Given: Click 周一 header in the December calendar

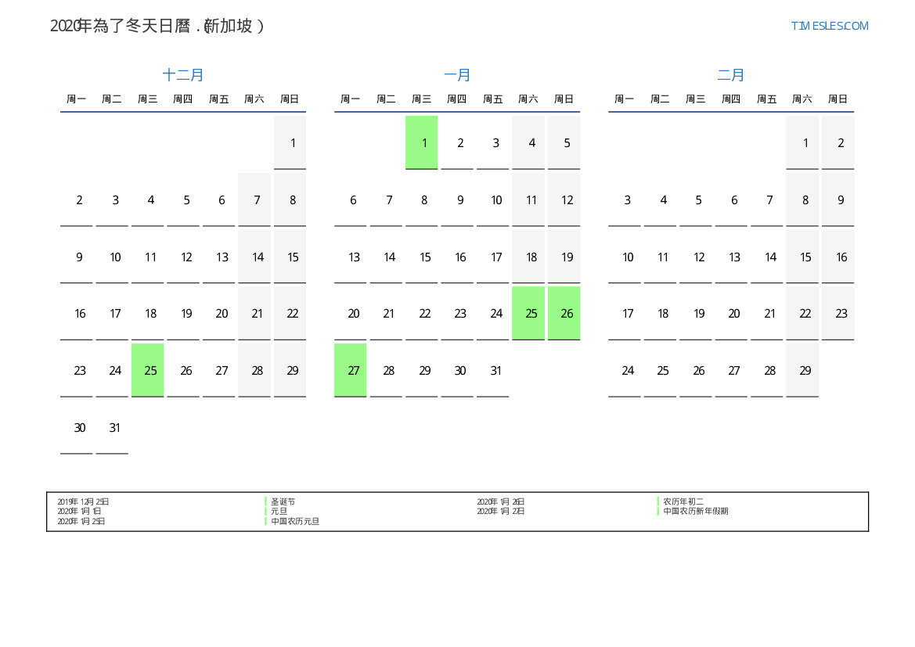Looking at the screenshot, I should (77, 99).
